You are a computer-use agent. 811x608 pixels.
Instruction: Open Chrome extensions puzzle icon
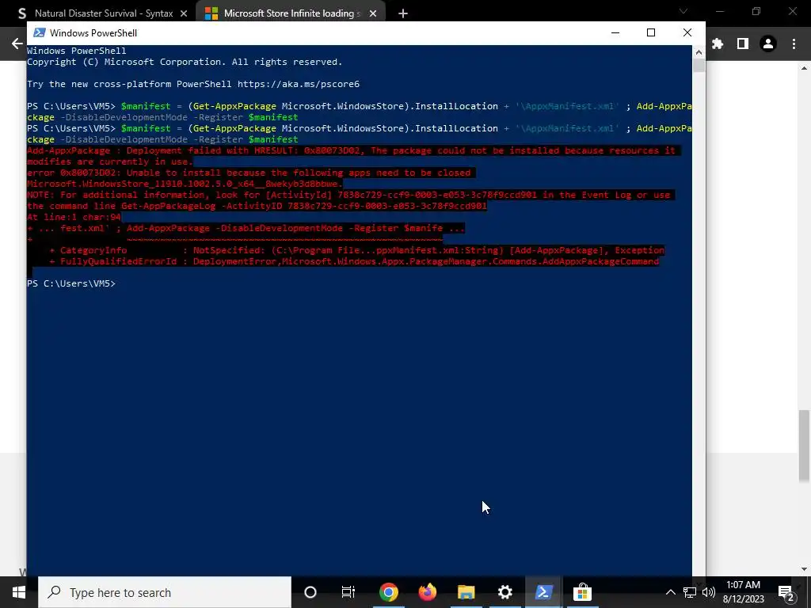[x=718, y=44]
